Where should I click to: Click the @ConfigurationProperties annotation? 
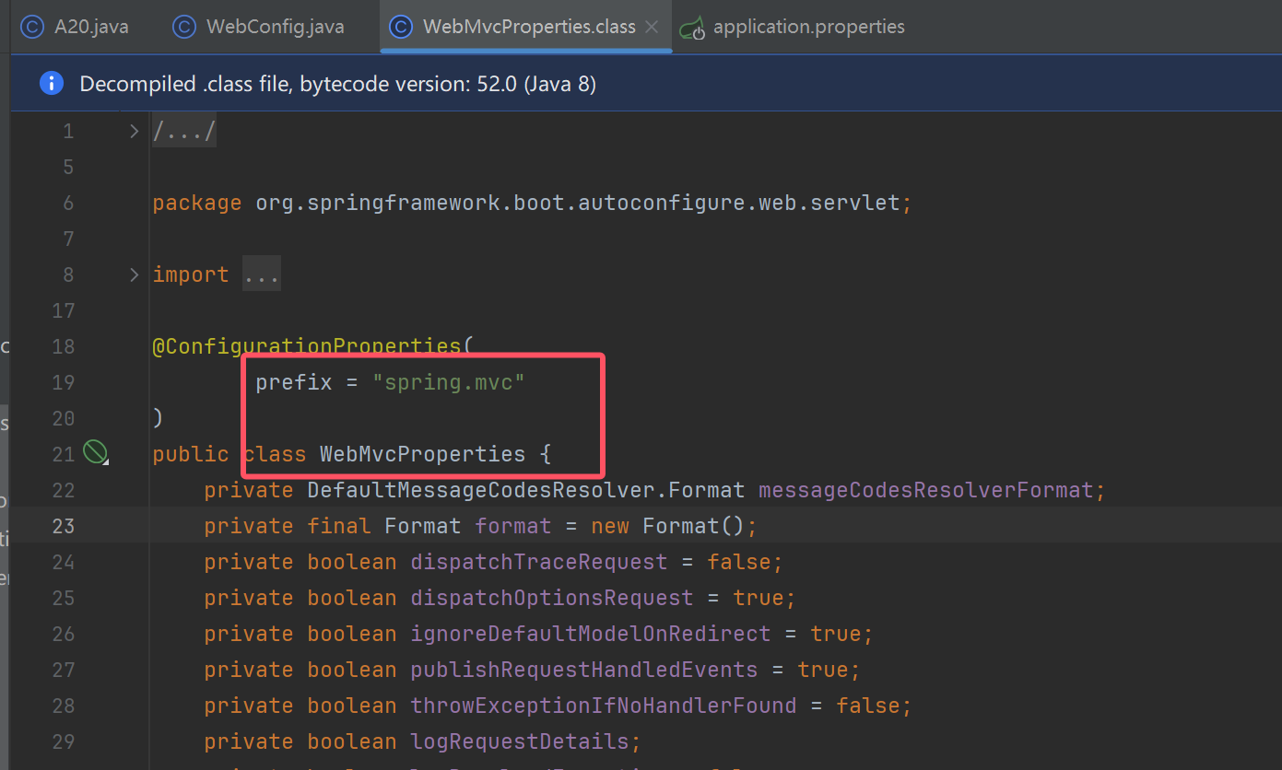point(306,346)
